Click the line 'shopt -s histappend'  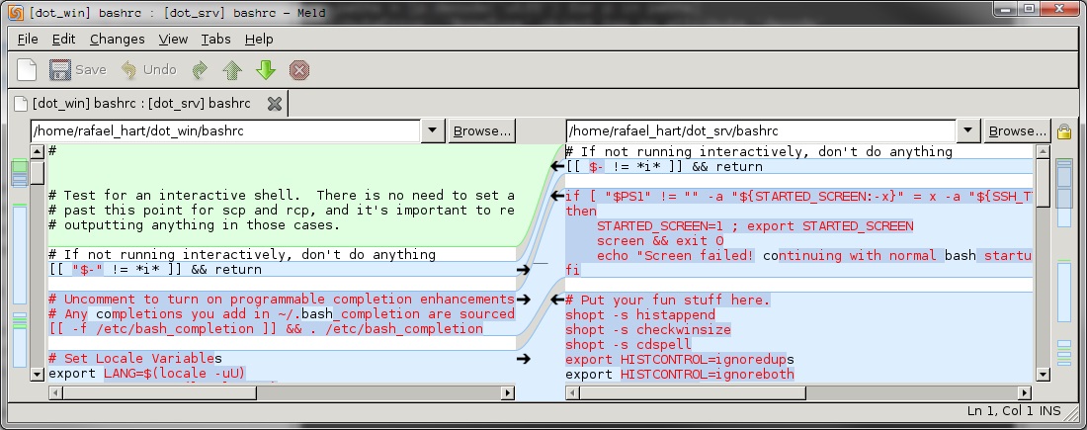640,315
